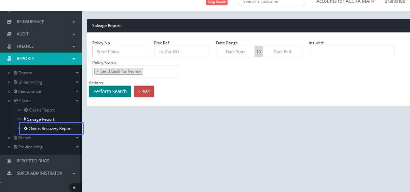
Task: Expand the Super Administrator menu arrow
Action: point(74,174)
